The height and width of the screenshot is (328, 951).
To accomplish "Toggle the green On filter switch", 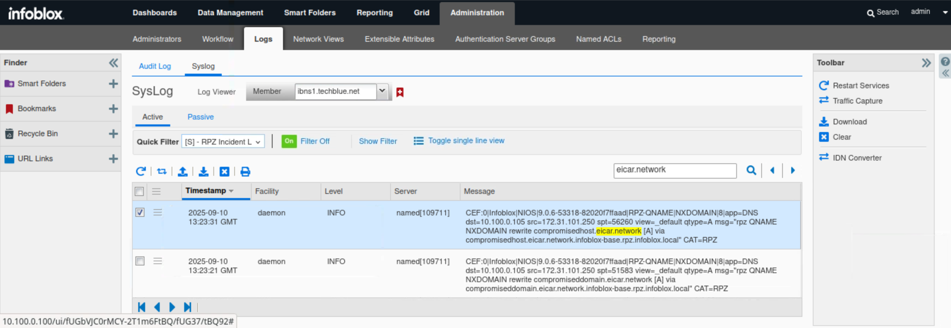I will coord(289,141).
